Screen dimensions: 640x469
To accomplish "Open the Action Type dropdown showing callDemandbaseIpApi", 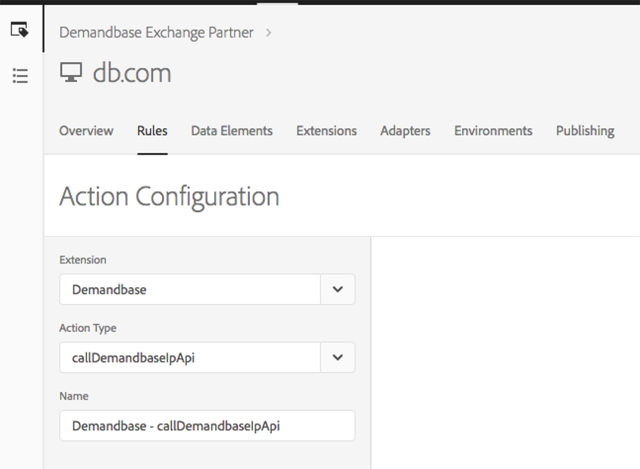I will point(208,358).
